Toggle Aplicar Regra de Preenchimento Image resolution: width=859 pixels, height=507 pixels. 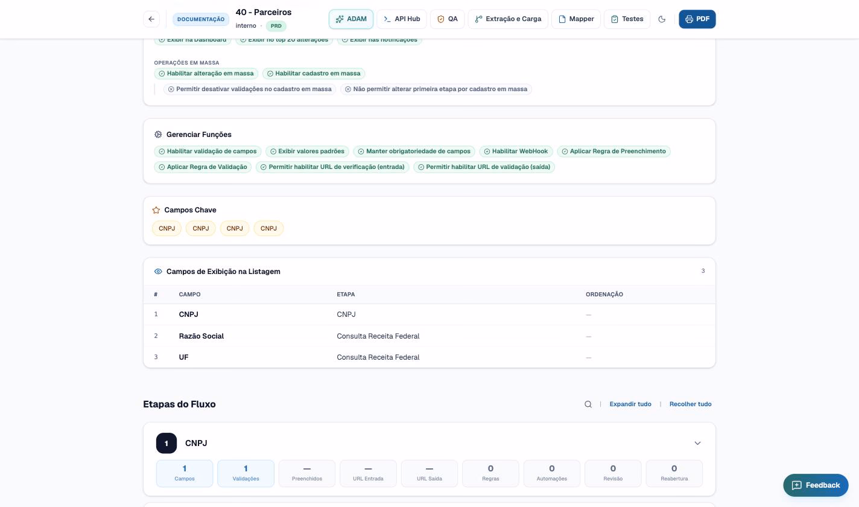pyautogui.click(x=613, y=151)
